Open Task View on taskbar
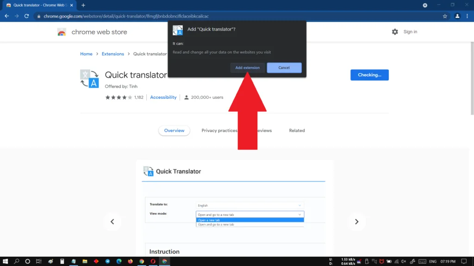This screenshot has height=266, width=474. point(39,261)
